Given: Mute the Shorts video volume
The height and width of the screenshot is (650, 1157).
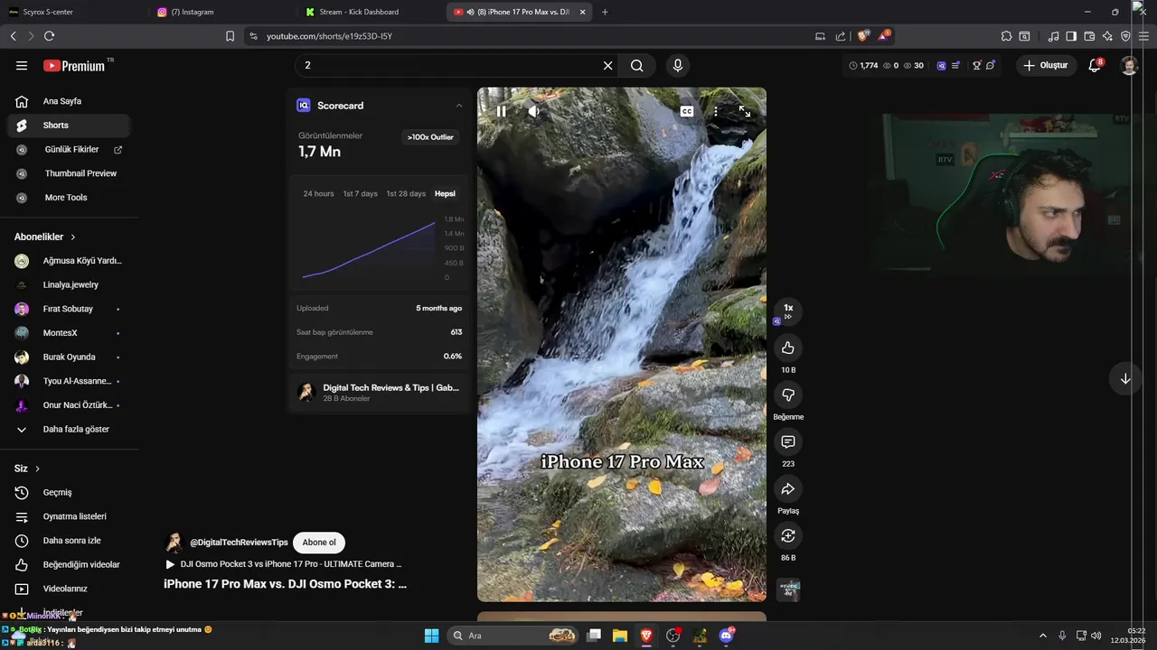Looking at the screenshot, I should 534,111.
